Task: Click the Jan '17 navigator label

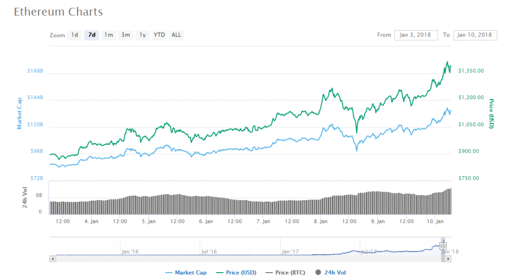Action: (290, 252)
